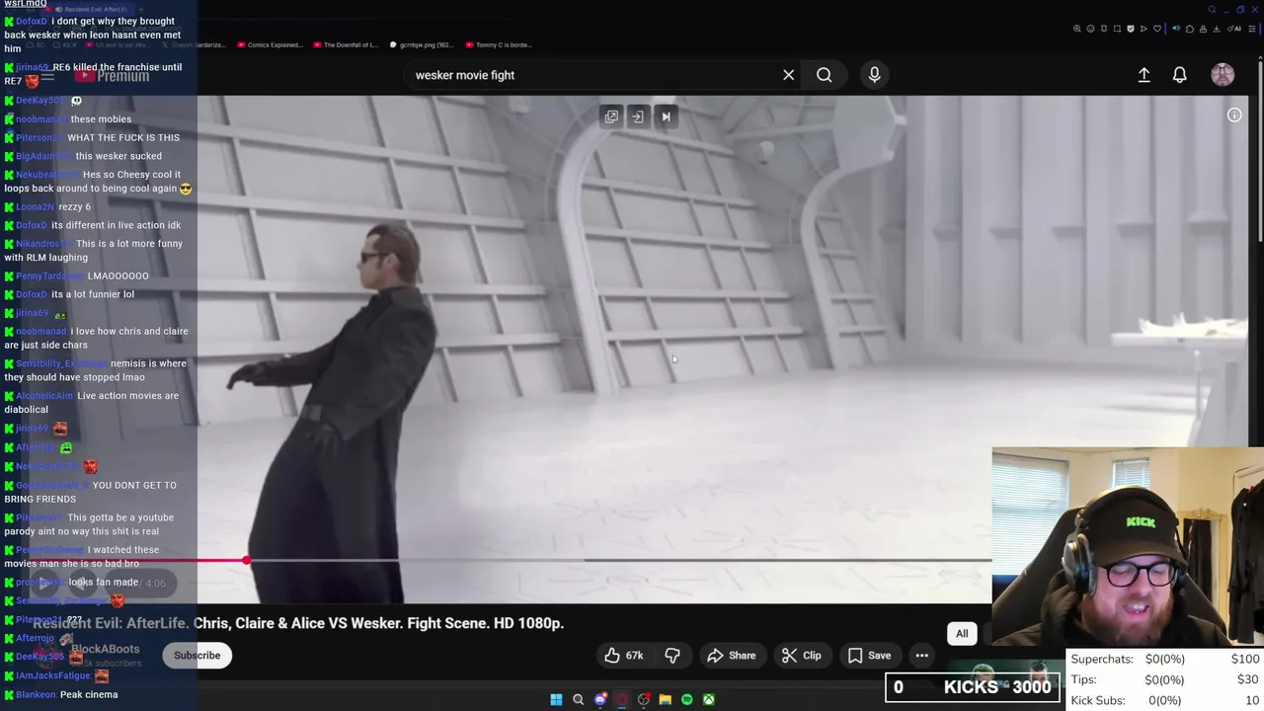The height and width of the screenshot is (711, 1264).
Task: Click chat message 'Peak cinema'
Action: coord(89,694)
